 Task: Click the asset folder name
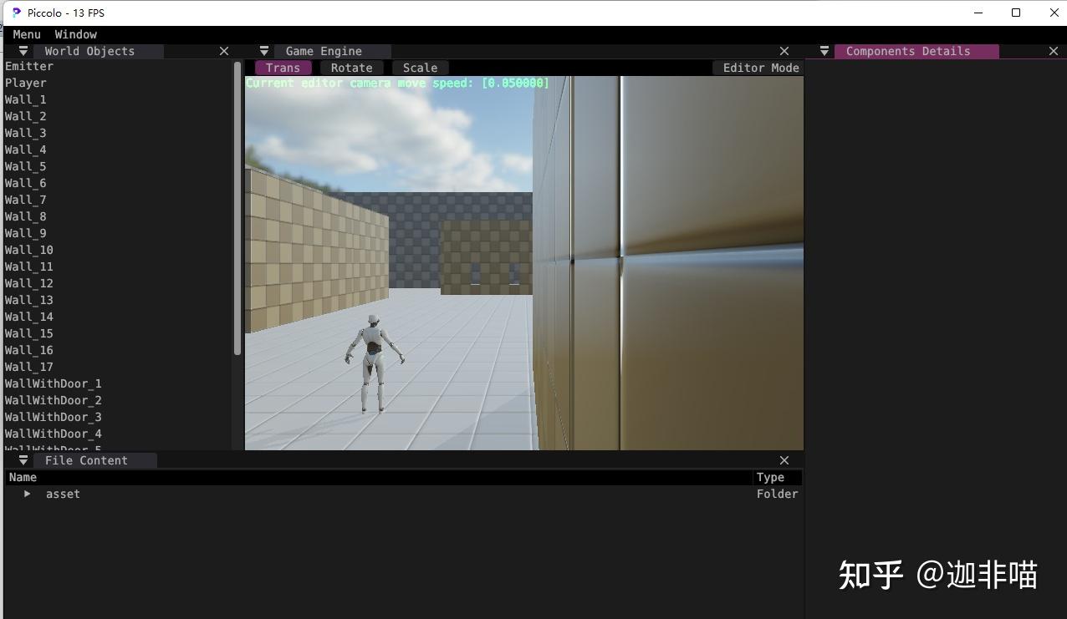click(x=63, y=494)
